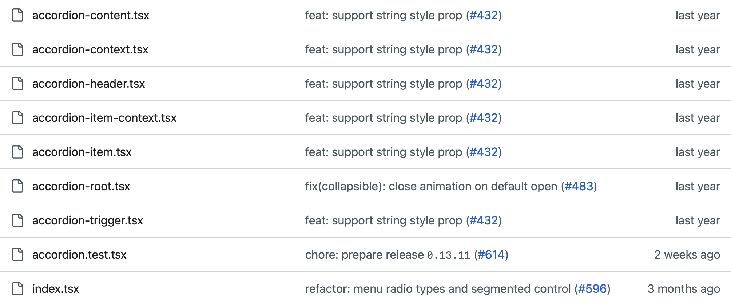Click file icon beside accordion-content.tsx
731x303 pixels.
pos(17,15)
